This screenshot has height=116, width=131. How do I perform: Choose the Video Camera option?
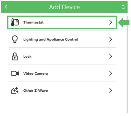pyautogui.click(x=62, y=74)
